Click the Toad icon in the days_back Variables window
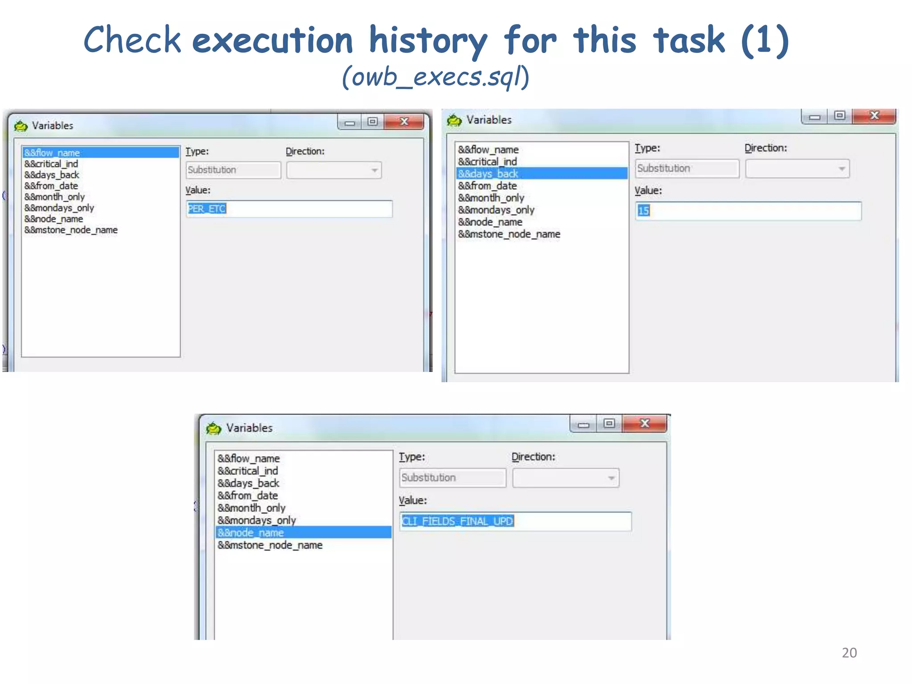Viewport: 912px width, 684px height. tap(454, 120)
